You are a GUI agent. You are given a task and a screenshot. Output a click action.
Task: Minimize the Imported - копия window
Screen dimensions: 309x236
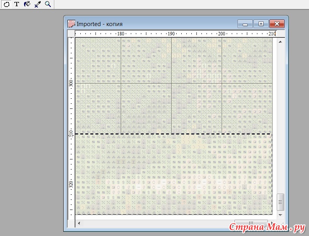(x=245, y=24)
